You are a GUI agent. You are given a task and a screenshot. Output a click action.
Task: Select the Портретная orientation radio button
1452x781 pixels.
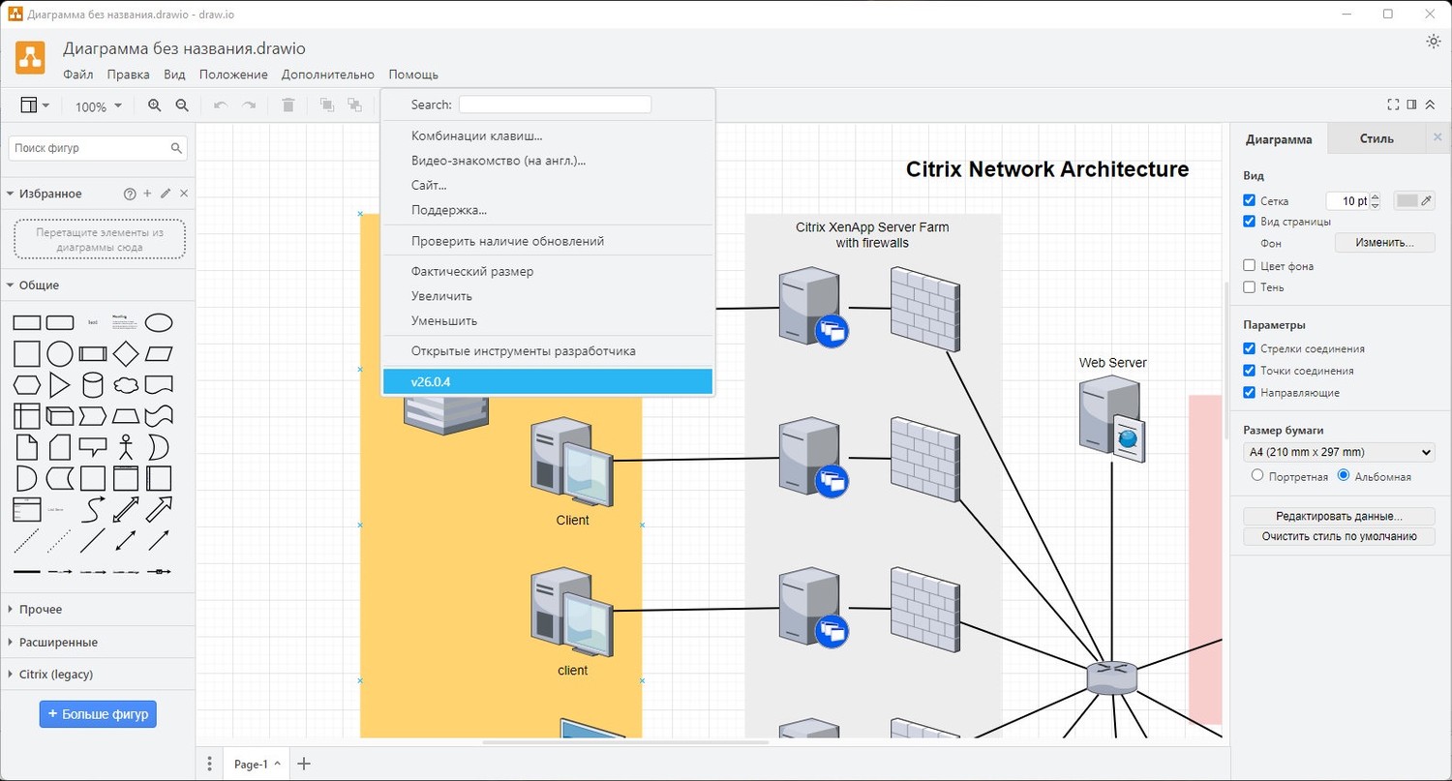click(x=1257, y=475)
